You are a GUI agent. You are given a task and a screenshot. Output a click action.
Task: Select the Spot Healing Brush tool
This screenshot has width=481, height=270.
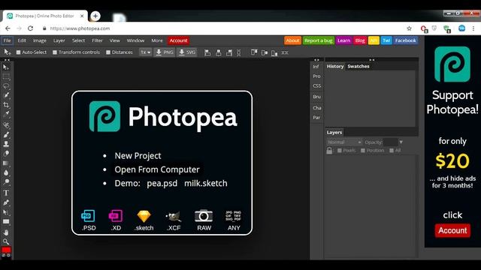[6, 125]
